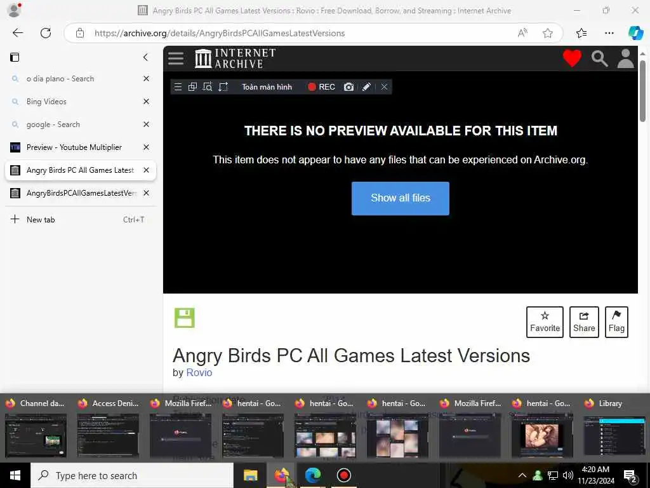Open Edge Settings and more menu
650x488 pixels.
point(609,33)
